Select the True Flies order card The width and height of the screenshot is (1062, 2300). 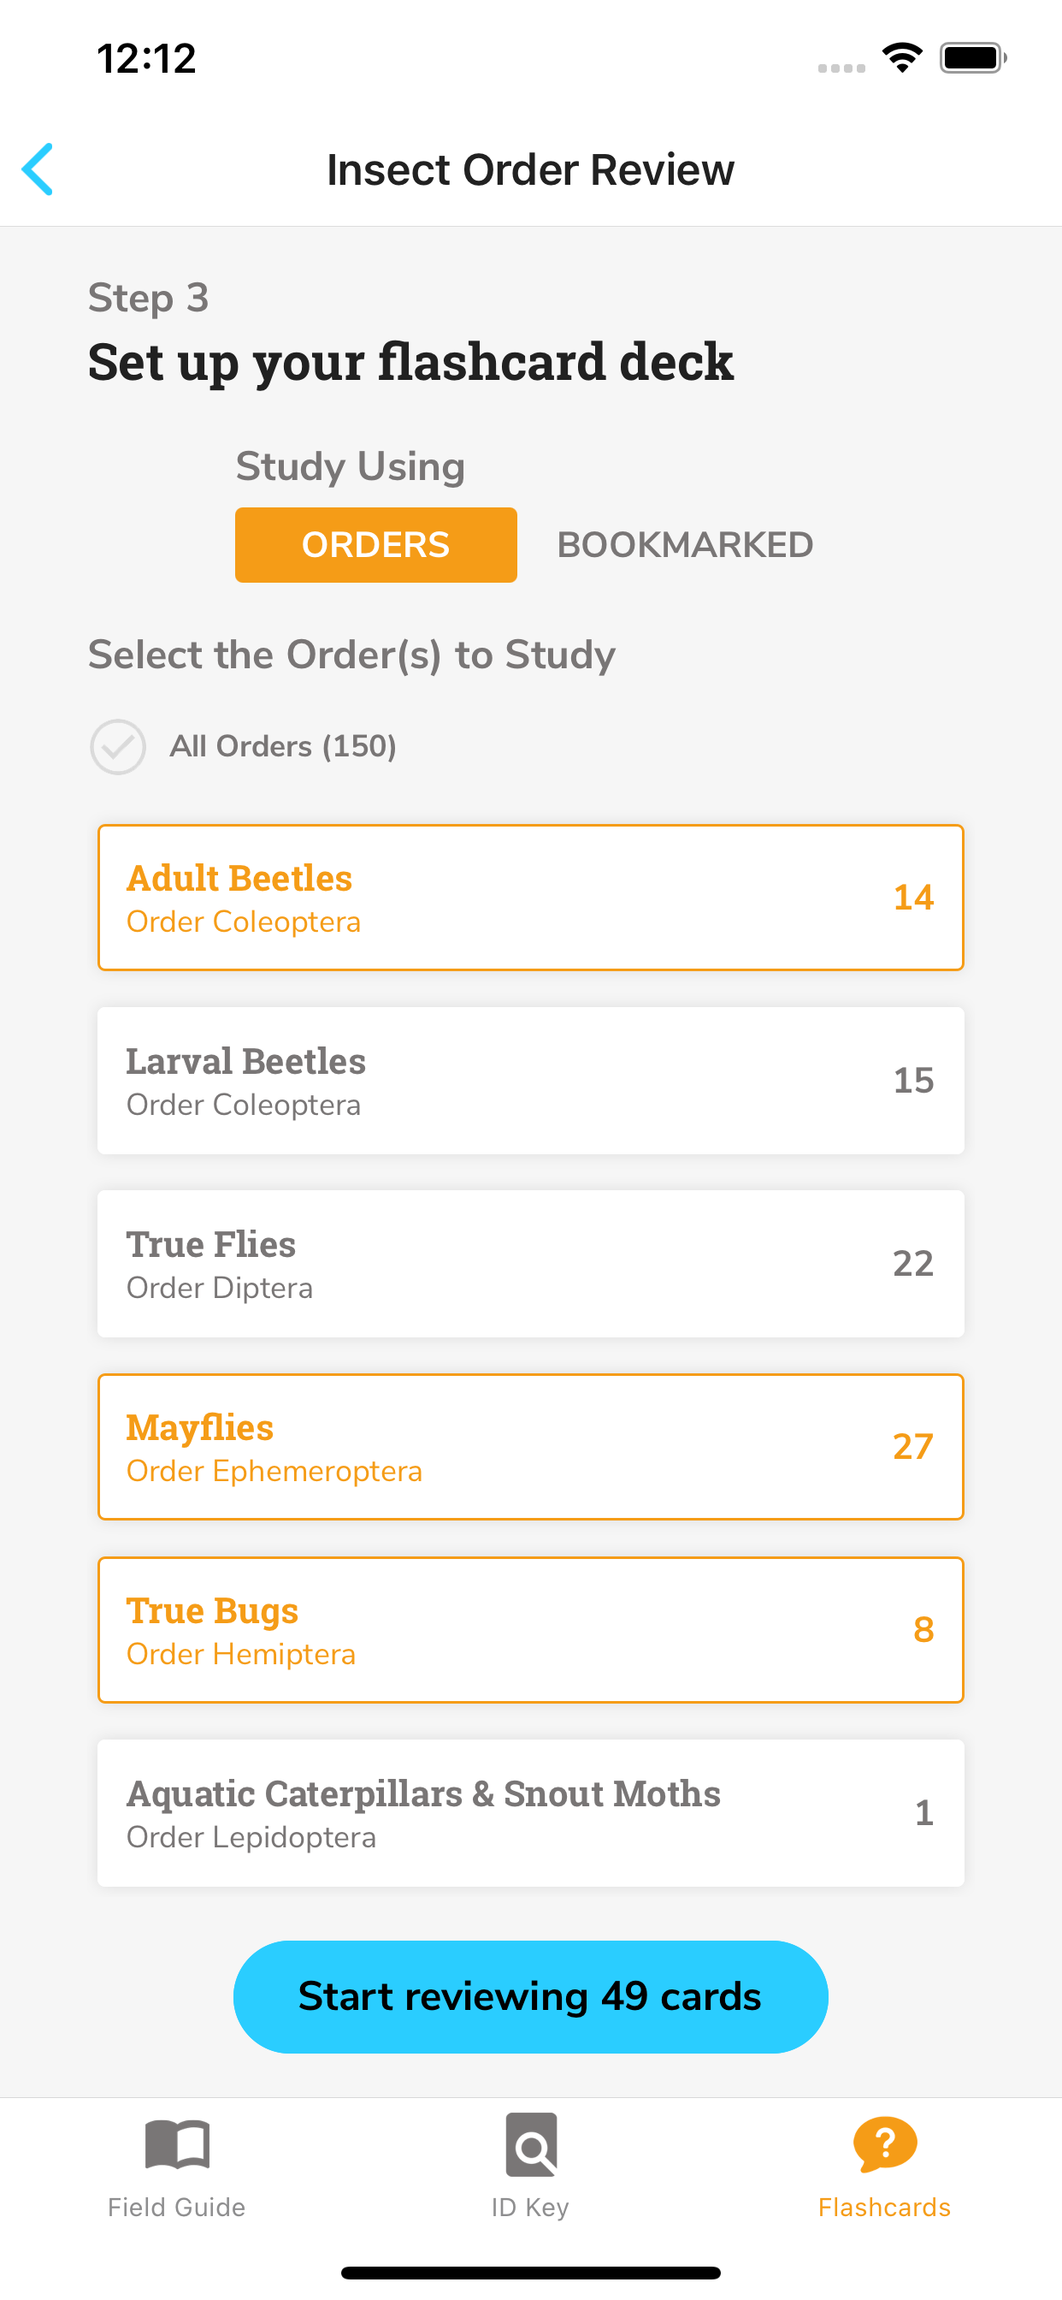531,1264
